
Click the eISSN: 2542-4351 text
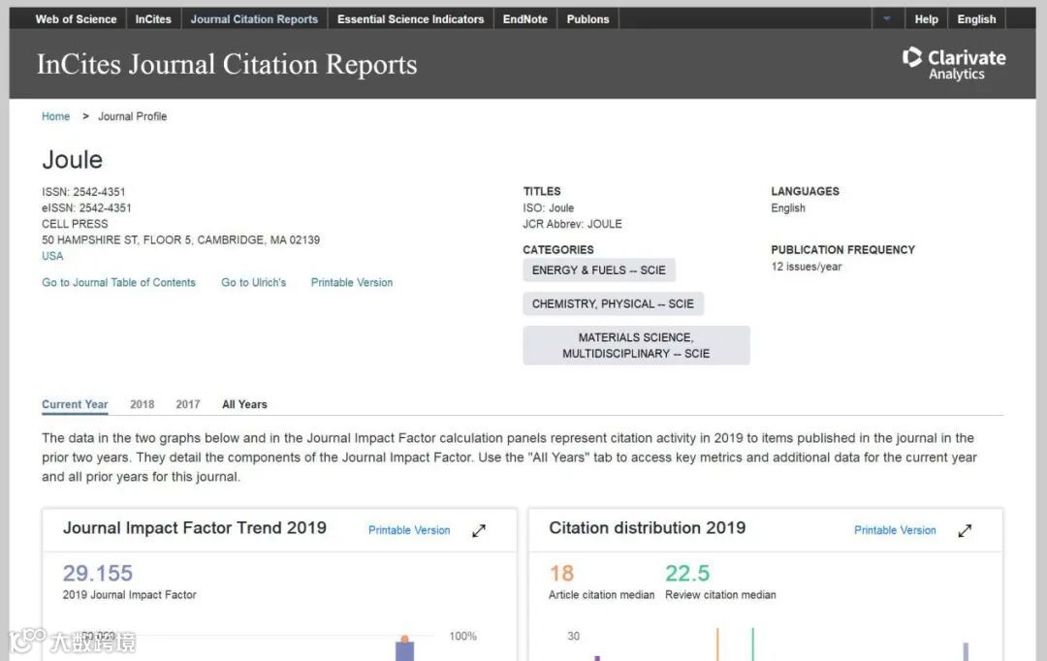point(87,207)
